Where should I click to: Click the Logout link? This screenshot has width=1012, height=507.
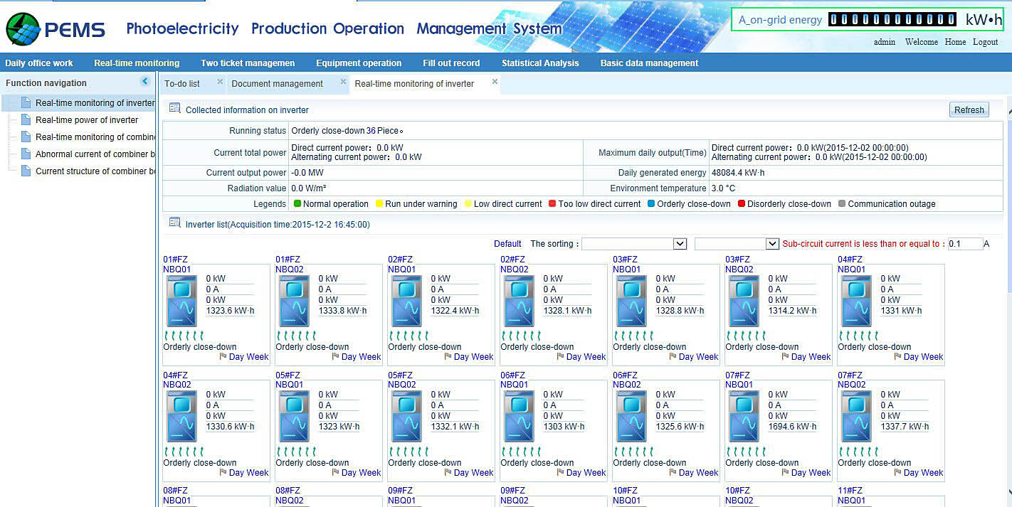pos(986,42)
